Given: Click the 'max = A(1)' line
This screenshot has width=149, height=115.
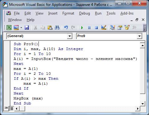Looking at the screenshot, I should point(26,69).
